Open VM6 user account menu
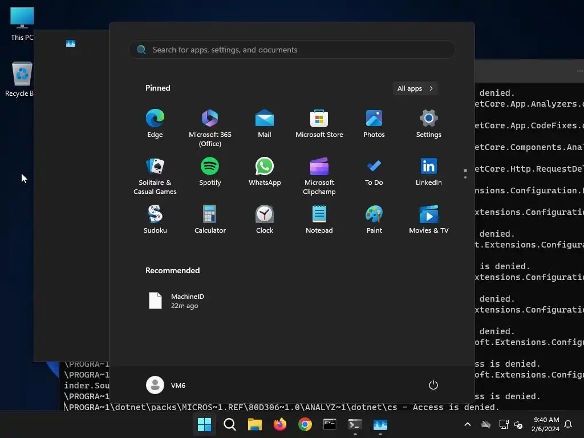Image resolution: width=584 pixels, height=438 pixels. [166, 385]
